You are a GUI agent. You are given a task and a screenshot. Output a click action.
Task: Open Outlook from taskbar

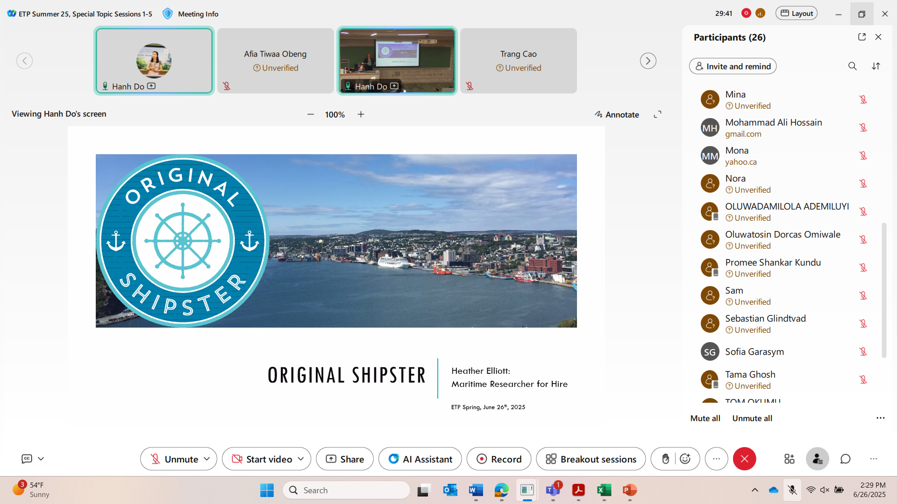[450, 490]
